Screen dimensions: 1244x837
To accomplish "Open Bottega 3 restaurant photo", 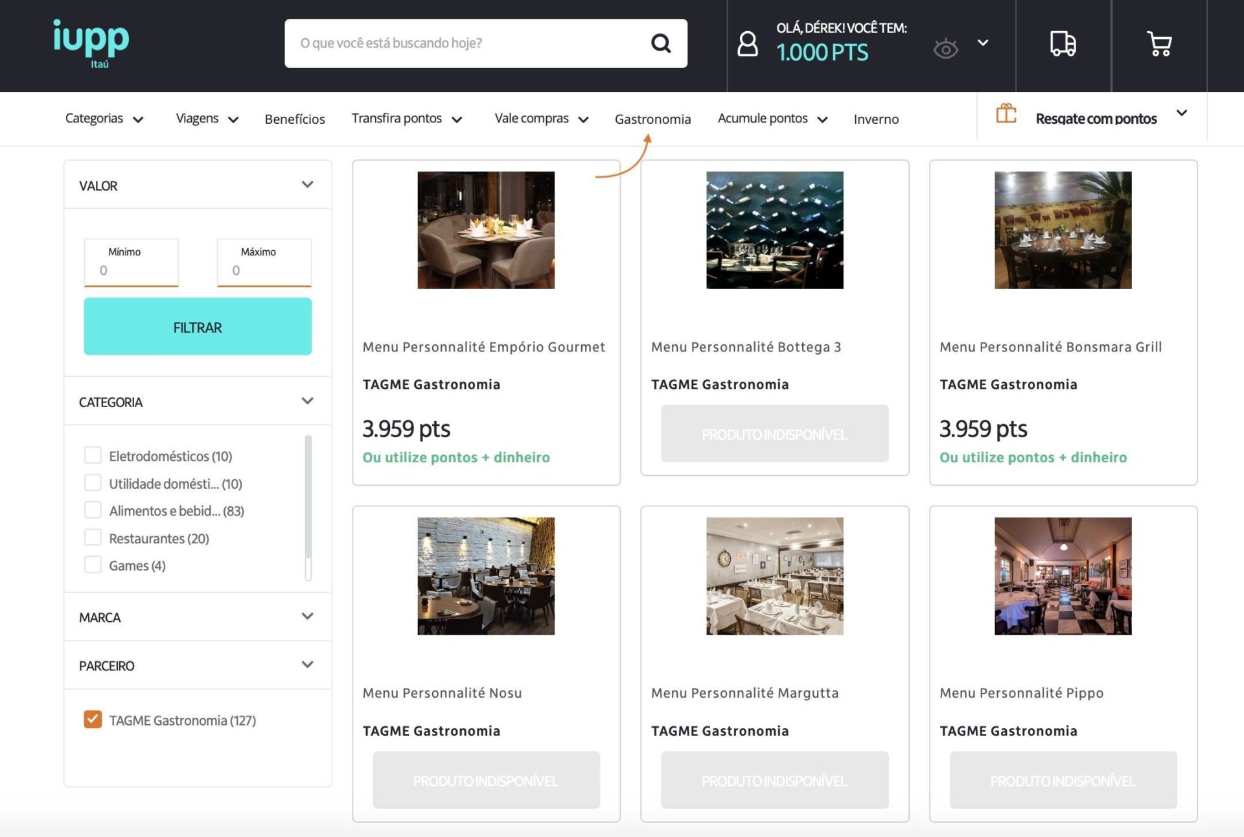I will pyautogui.click(x=774, y=230).
